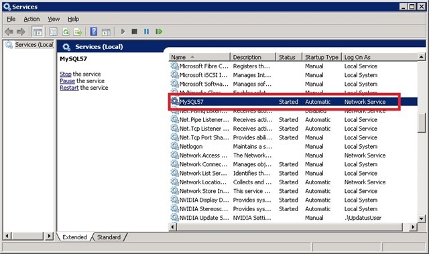
Task: Click the vertical scrollbar thumb in service list
Action: click(422, 123)
